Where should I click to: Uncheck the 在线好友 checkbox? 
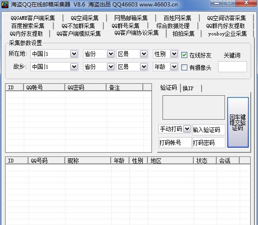tap(184, 55)
